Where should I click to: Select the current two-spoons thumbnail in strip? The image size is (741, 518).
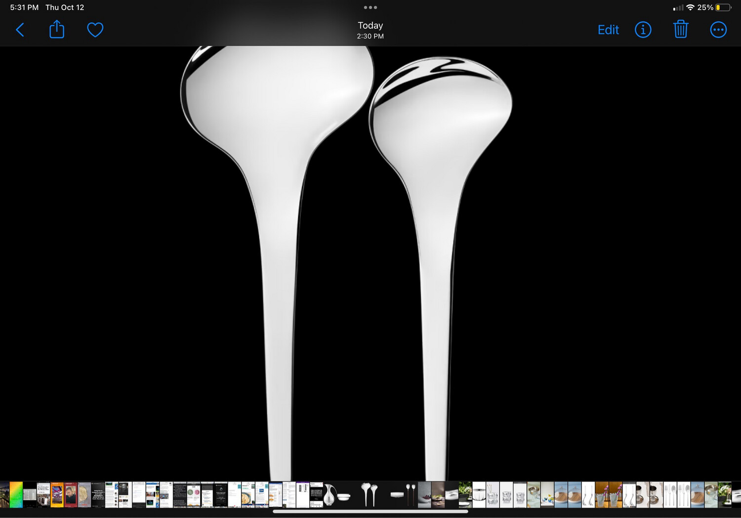tap(370, 495)
